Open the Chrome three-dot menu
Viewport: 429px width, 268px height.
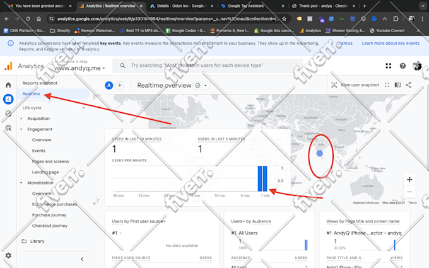click(x=423, y=19)
